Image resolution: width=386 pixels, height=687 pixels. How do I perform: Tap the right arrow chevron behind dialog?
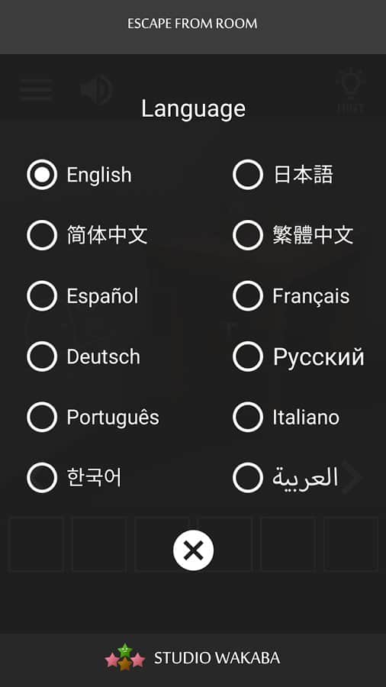click(352, 478)
